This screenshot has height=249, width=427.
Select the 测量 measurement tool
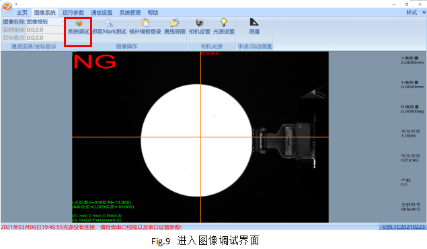click(x=254, y=27)
